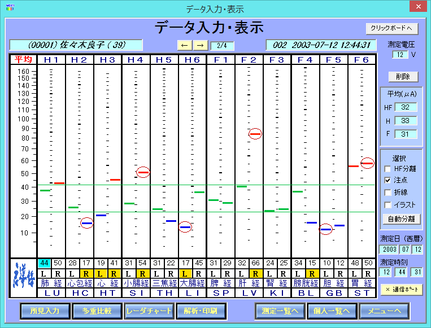Click the 自動分離 button

point(402,219)
